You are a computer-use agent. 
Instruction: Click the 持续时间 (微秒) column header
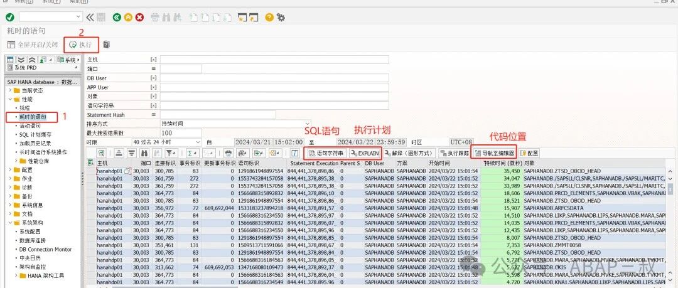(x=502, y=164)
